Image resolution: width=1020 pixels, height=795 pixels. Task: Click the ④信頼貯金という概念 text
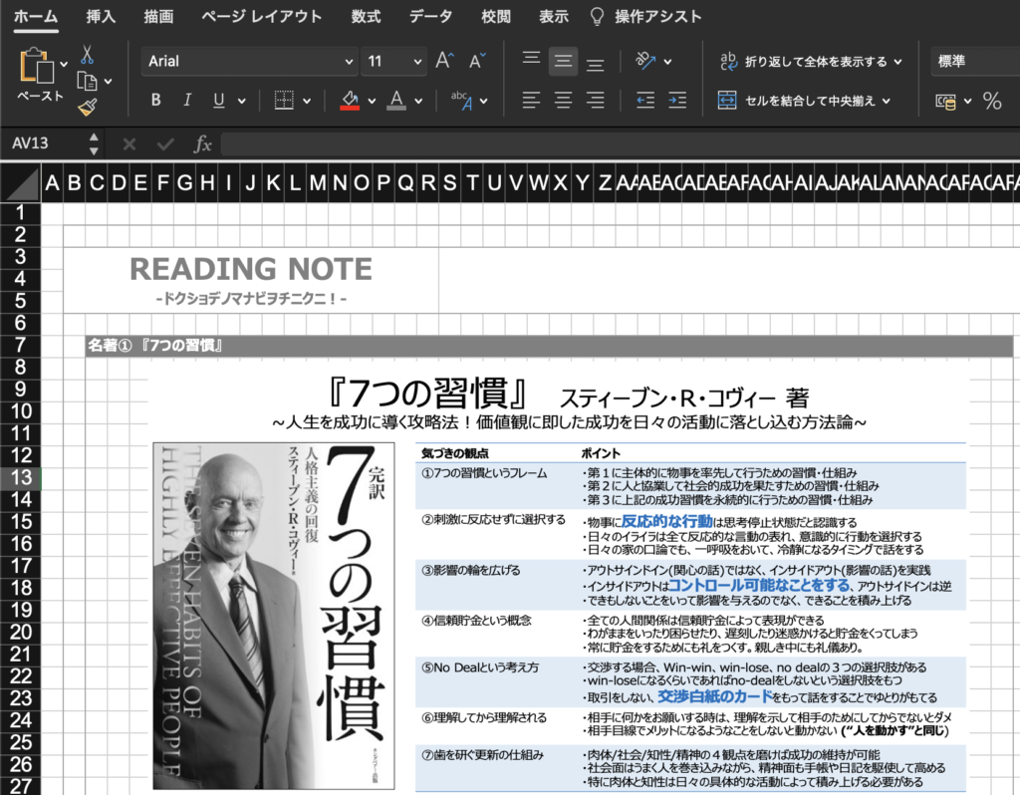476,621
